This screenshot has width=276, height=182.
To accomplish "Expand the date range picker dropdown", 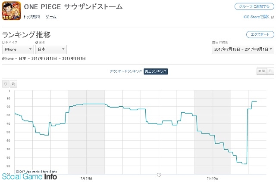I will pos(243,49).
